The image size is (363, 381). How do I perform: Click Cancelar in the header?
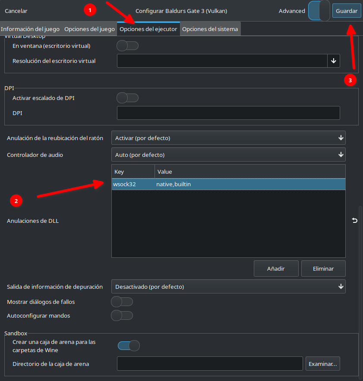click(x=16, y=11)
